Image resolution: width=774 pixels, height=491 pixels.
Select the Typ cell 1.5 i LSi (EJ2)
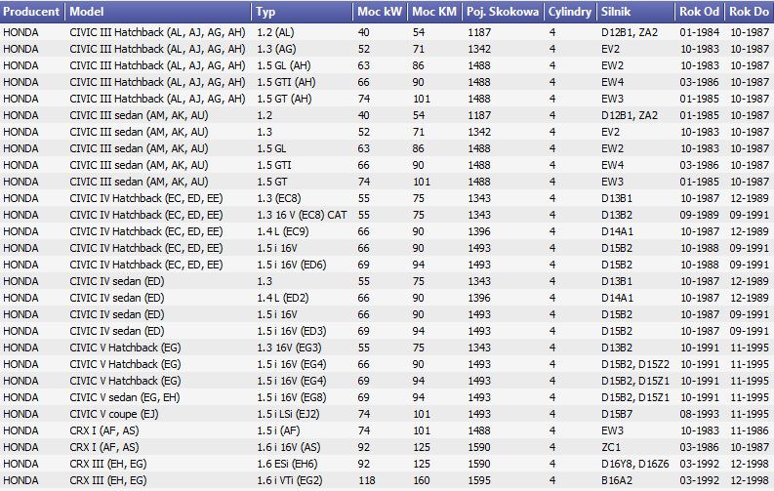pyautogui.click(x=288, y=414)
